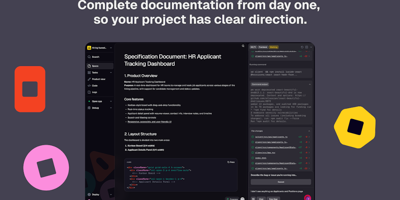This screenshot has width=400, height=200.
Task: Click the check icon beside client/src/App.tsx
Action: click(x=253, y=153)
